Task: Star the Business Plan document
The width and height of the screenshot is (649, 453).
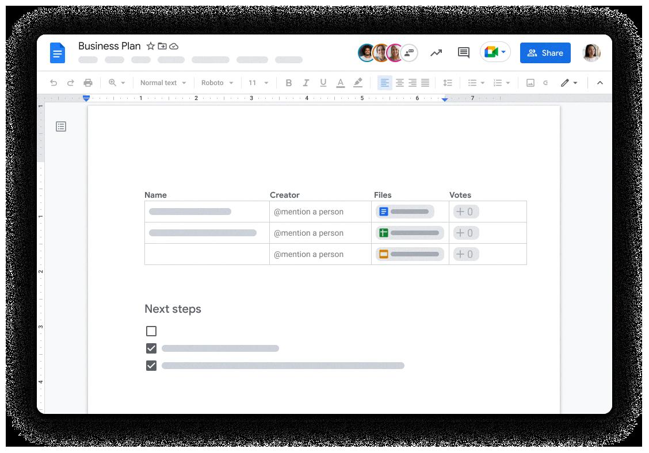Action: (150, 46)
